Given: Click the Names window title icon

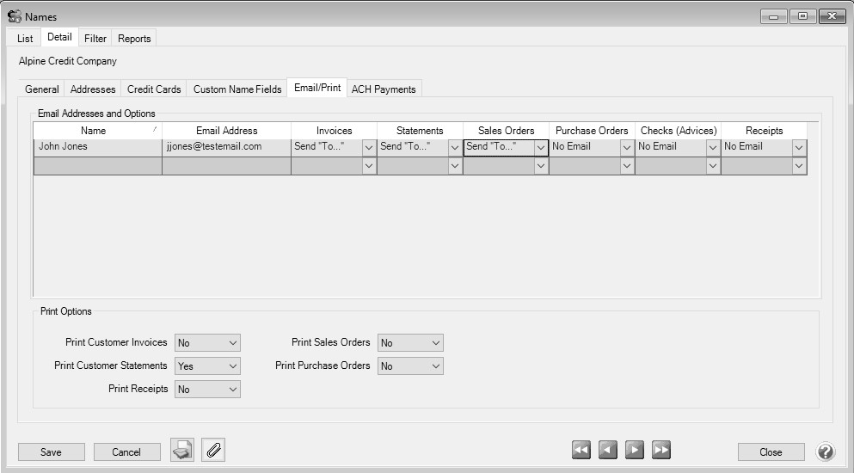Looking at the screenshot, I should pyautogui.click(x=15, y=16).
